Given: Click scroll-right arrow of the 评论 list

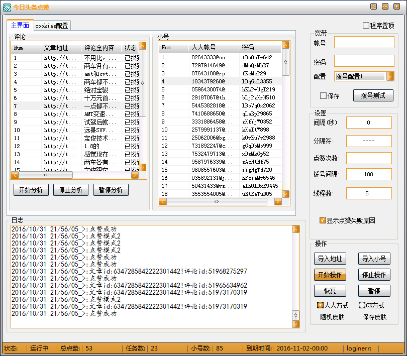Looking at the screenshot, I should pos(135,175).
